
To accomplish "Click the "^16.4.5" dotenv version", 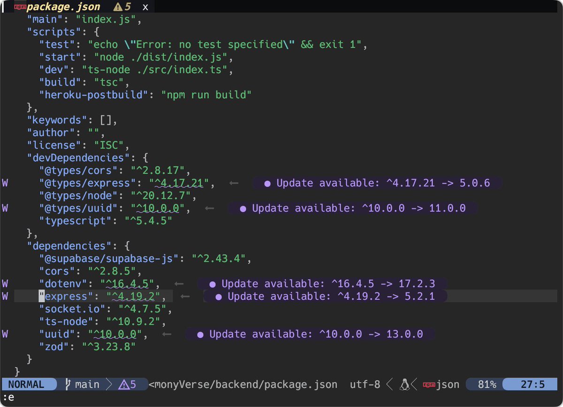I will point(127,284).
